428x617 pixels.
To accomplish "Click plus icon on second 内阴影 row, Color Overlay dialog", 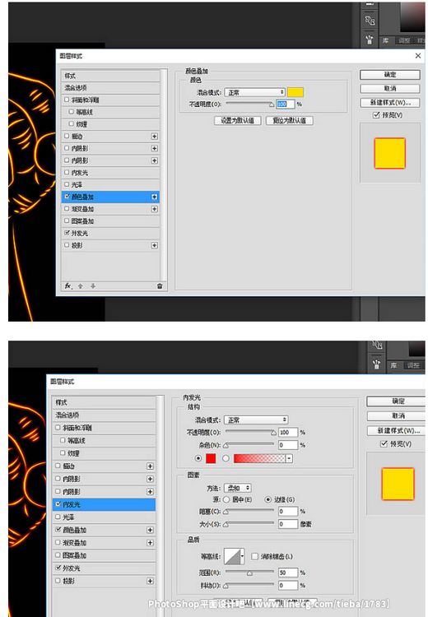I will (155, 160).
